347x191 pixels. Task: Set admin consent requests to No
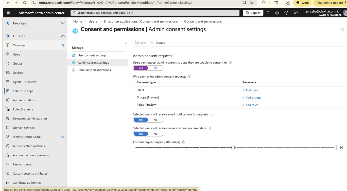point(155,68)
